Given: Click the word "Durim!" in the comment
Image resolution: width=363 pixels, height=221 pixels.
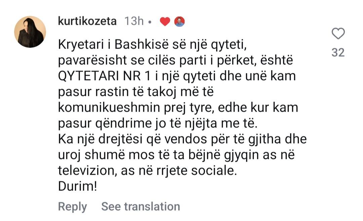Looking at the screenshot, I should pos(78,187).
